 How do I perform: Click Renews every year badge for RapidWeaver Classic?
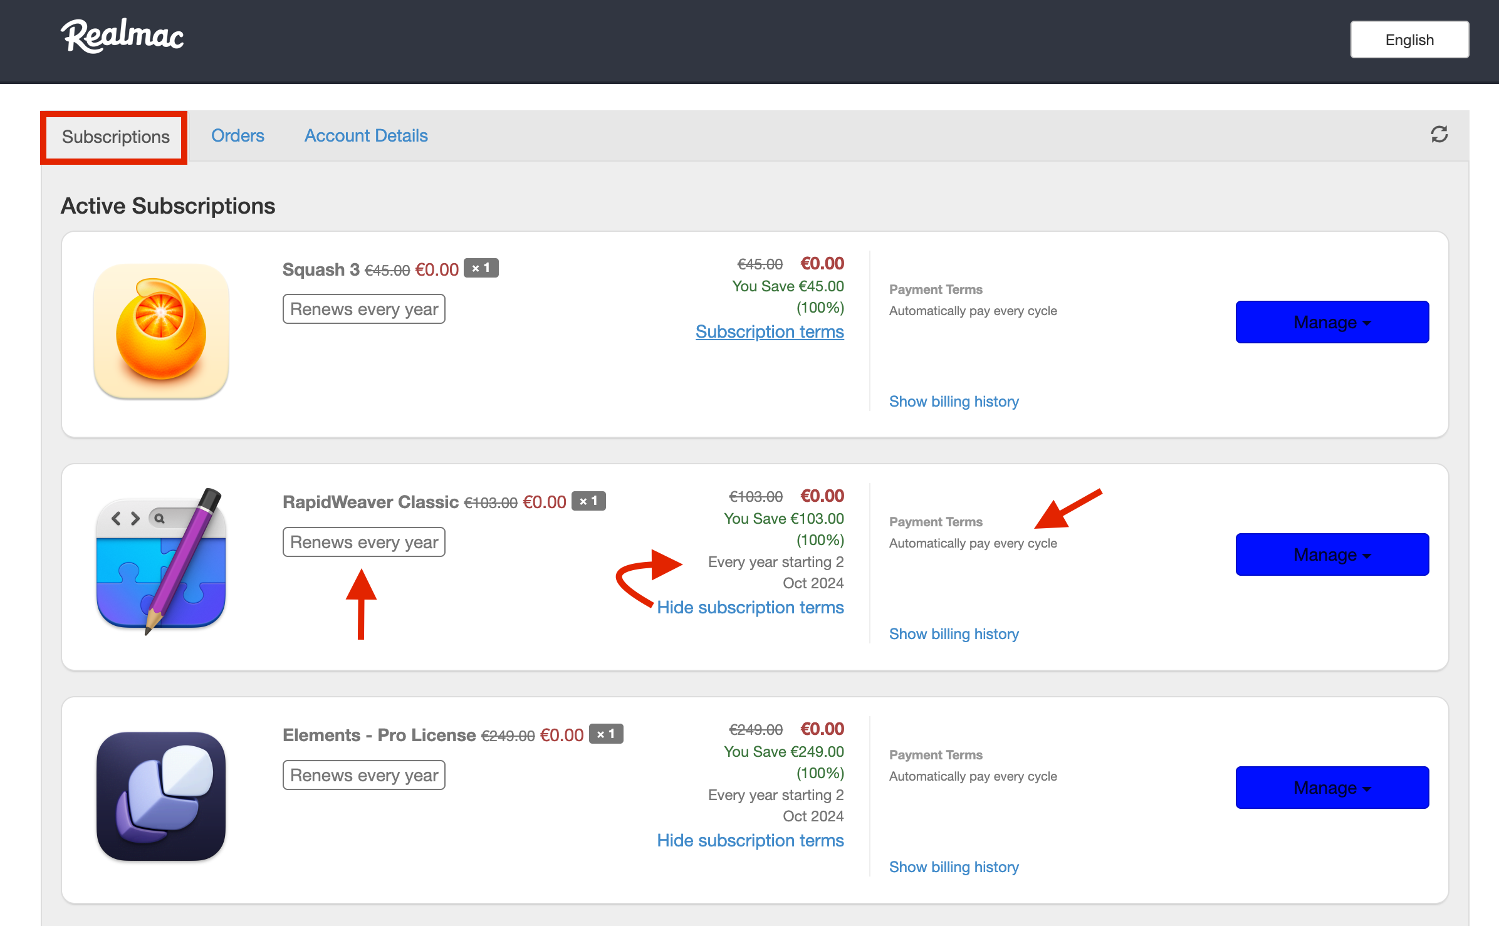(364, 542)
